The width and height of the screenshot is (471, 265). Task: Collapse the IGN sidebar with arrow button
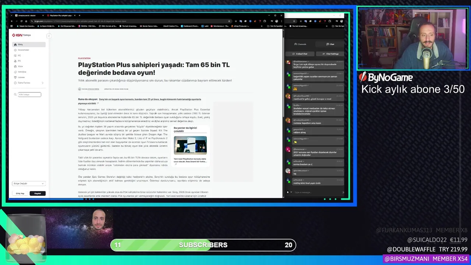pyautogui.click(x=49, y=36)
